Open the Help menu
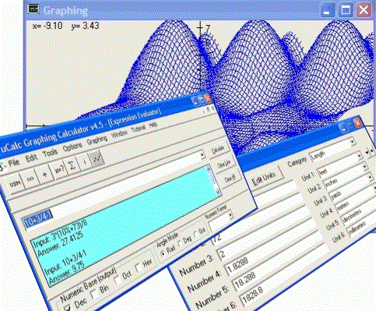This screenshot has width=376, height=311. coord(153,125)
